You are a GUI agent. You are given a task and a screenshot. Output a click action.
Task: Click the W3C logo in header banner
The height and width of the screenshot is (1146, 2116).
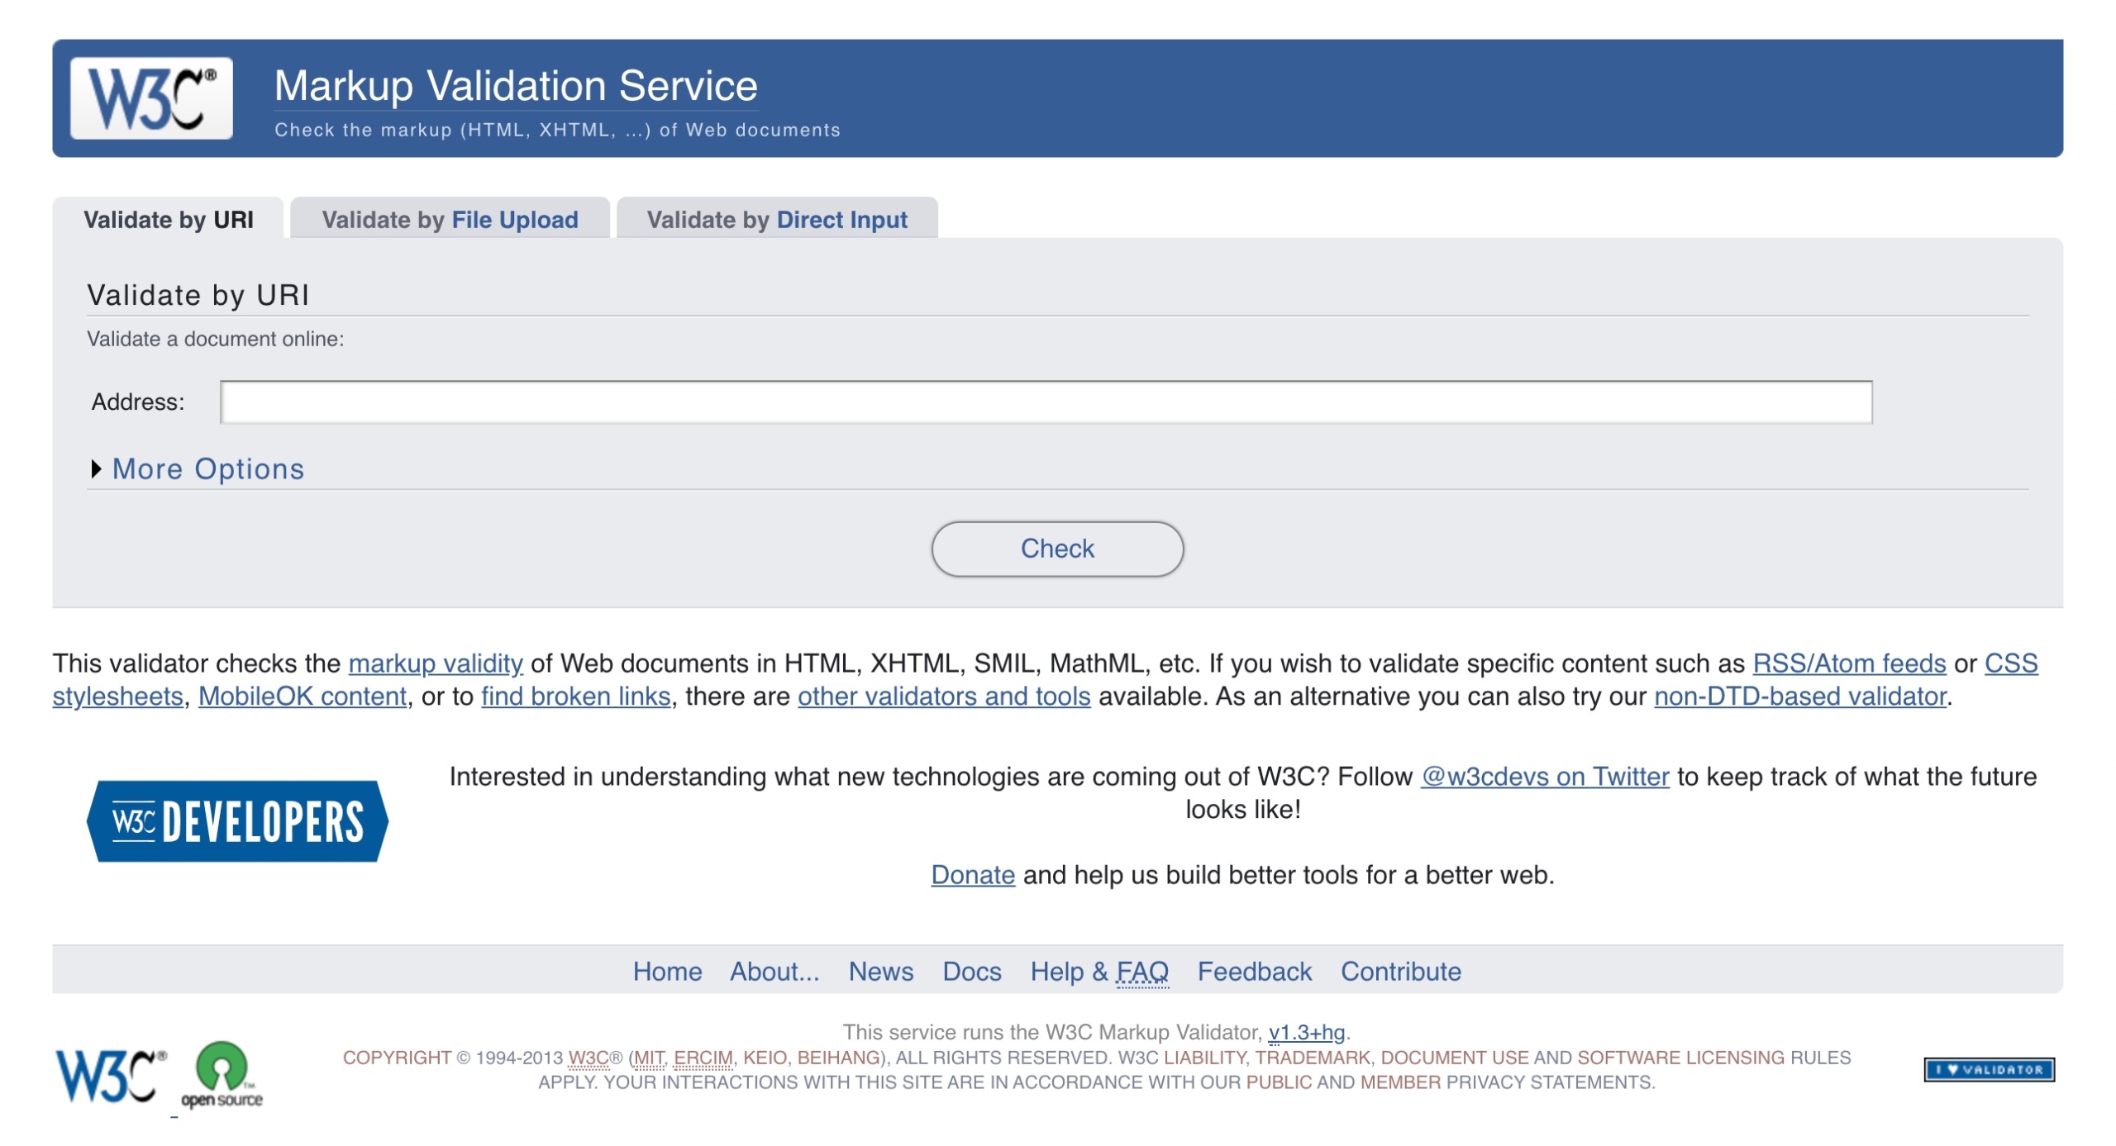click(x=151, y=98)
